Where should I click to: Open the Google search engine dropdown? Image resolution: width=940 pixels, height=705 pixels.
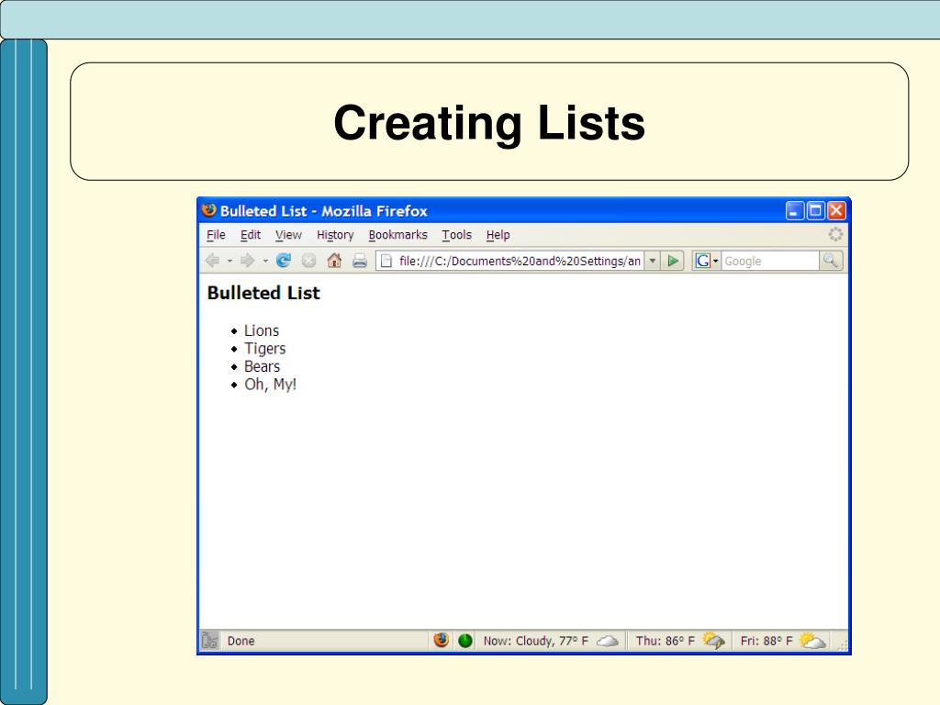coord(707,261)
